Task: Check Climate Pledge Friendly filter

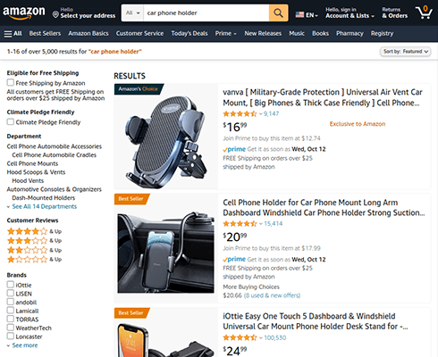Action: point(11,121)
